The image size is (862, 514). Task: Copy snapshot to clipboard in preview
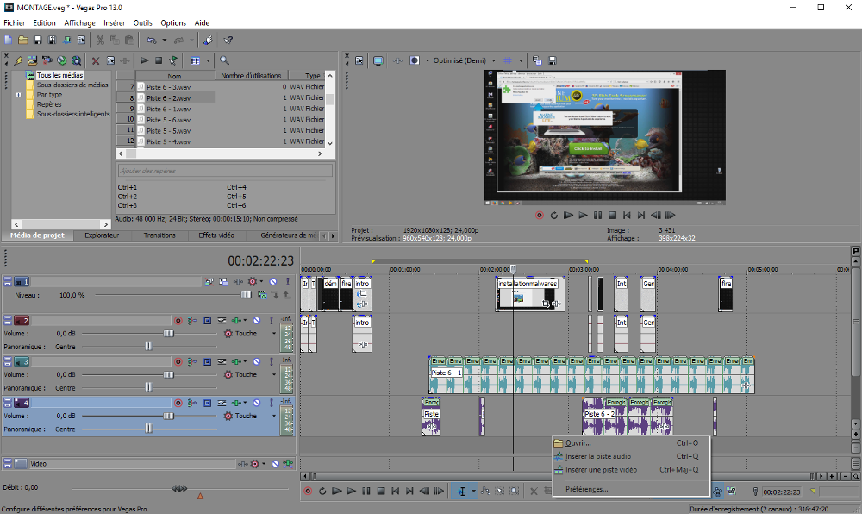[x=537, y=60]
